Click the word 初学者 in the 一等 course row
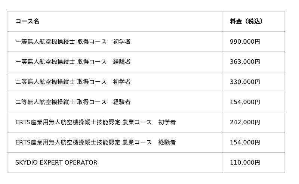Viewport: 299px width, 184px height. 122,42
